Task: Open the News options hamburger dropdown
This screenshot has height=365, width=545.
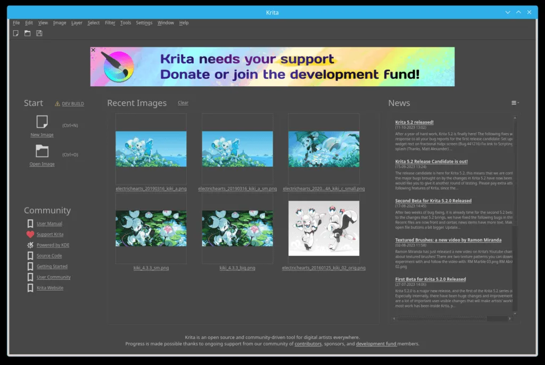Action: pyautogui.click(x=515, y=103)
